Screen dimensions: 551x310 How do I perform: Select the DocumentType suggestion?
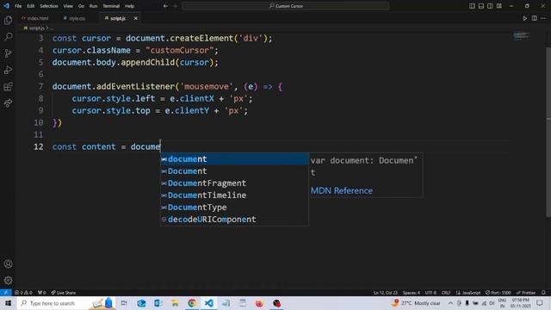(234, 208)
